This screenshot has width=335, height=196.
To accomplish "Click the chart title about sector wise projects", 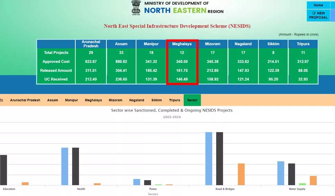I will pyautogui.click(x=172, y=110).
